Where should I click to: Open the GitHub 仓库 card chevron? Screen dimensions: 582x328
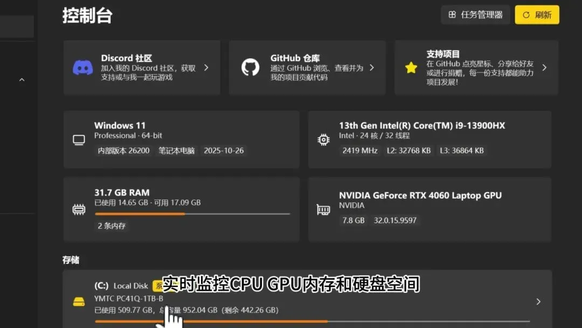click(371, 67)
